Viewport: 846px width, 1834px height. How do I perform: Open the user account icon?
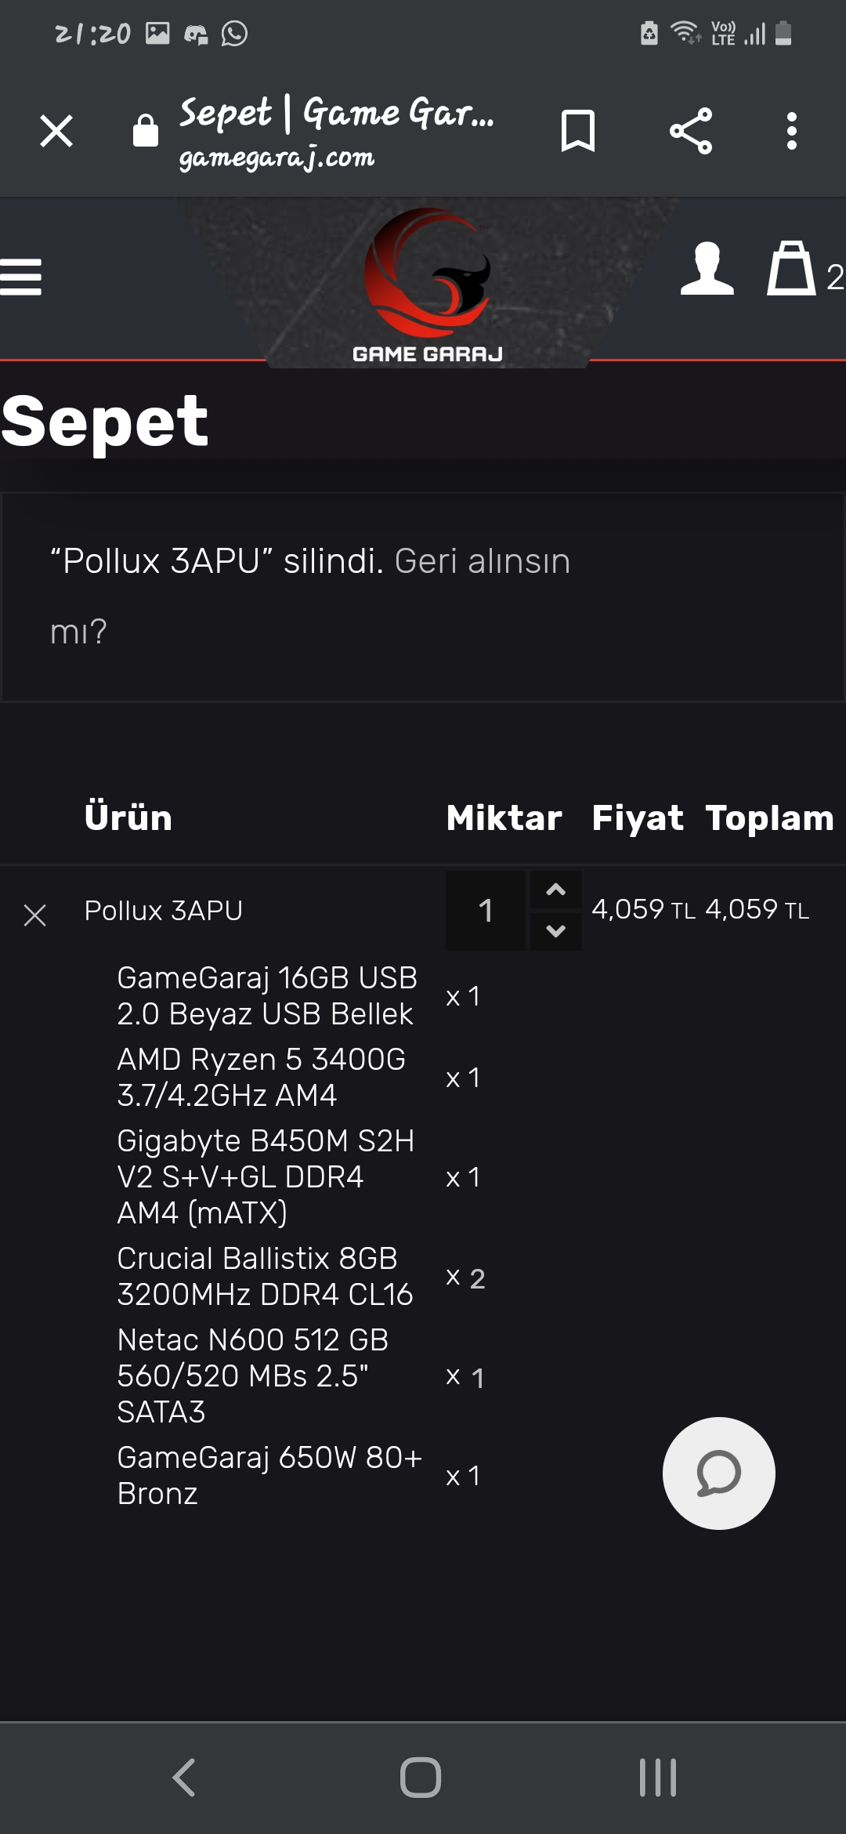[707, 269]
